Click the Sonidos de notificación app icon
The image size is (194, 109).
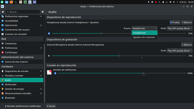(x=49, y=72)
